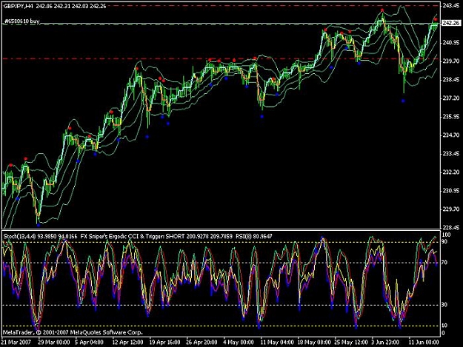Click the 11 Jun 00:00 time label
Screen dimensions: 463x347
(x=424, y=343)
